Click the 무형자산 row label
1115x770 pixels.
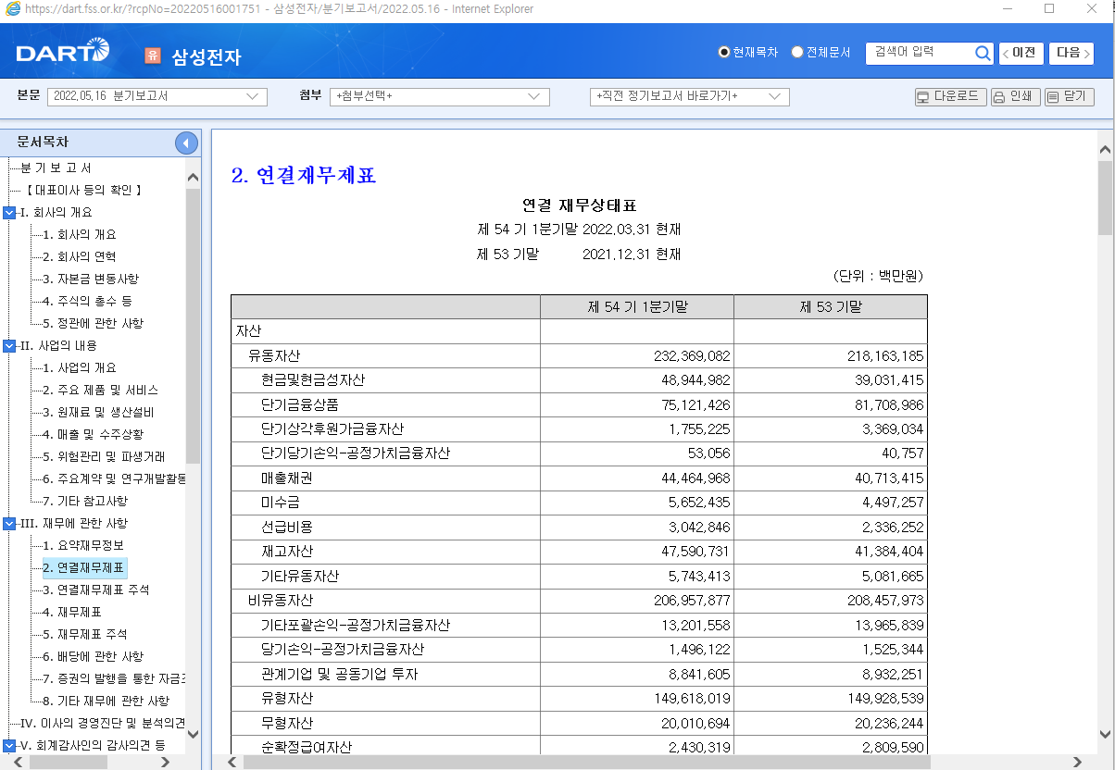pyautogui.click(x=287, y=723)
